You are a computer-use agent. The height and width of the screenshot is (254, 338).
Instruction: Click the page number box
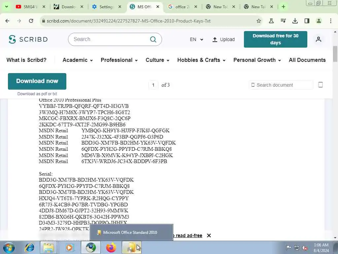tap(153, 85)
